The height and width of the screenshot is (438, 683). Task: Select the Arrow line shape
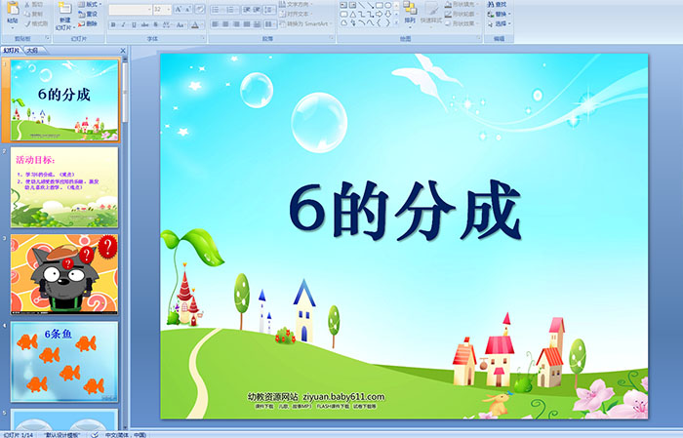pos(370,5)
